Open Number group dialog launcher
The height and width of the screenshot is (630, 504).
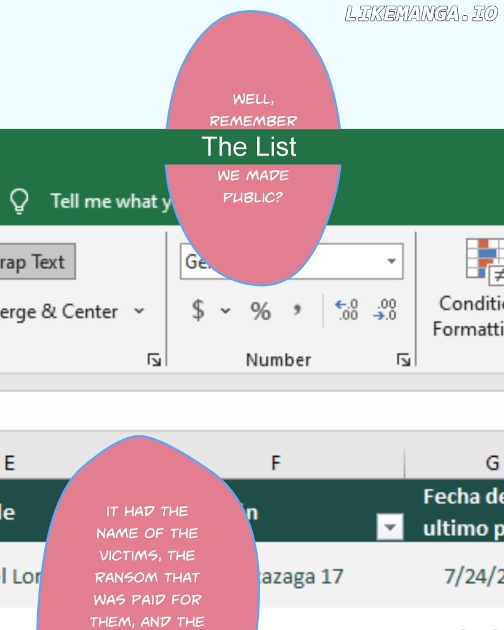[x=403, y=360]
